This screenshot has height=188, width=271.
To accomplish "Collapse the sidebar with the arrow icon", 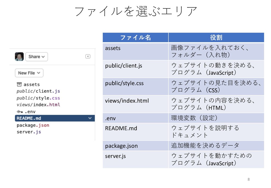I will [x=88, y=56].
